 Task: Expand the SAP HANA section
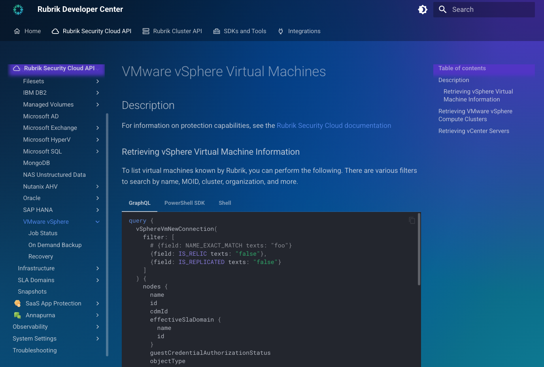point(98,210)
